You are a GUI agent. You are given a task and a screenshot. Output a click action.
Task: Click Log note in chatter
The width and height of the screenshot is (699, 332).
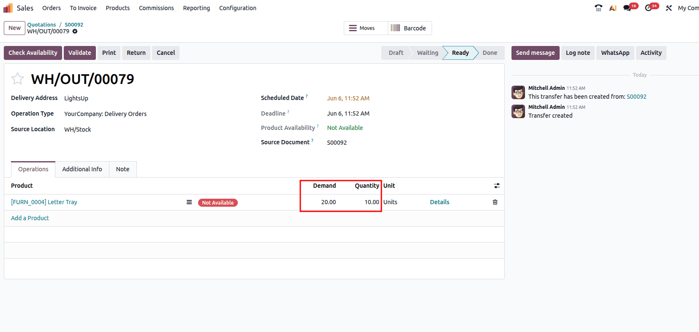[578, 53]
